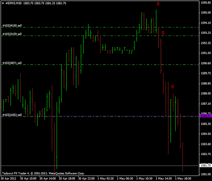
Task: Click the 1595.00 price scale label
Action: pyautogui.click(x=206, y=12)
